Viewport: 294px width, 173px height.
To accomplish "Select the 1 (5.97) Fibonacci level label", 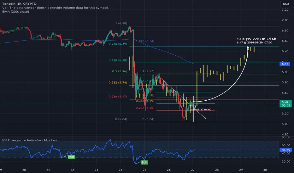I will 148,71.
